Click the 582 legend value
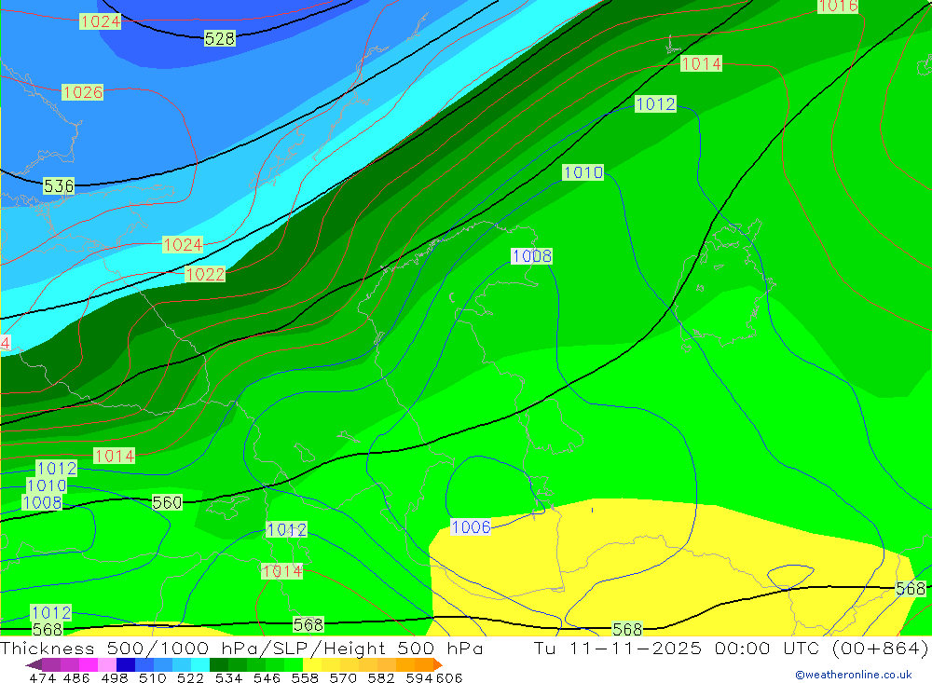The image size is (932, 683). [381, 677]
